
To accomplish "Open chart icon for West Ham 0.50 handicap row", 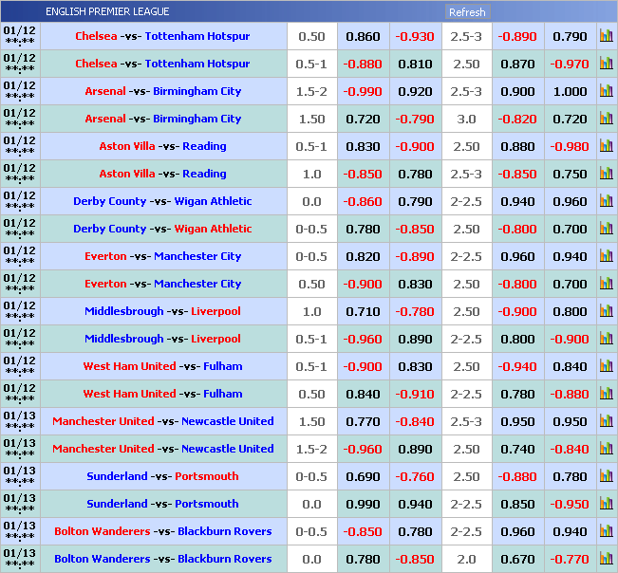I will [606, 395].
